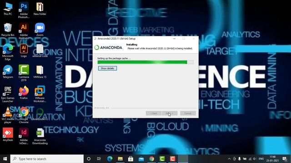Image resolution: width=291 pixels, height=163 pixels.
Task: Open Adobe Photoshop desktop shortcut
Action: 24,10
